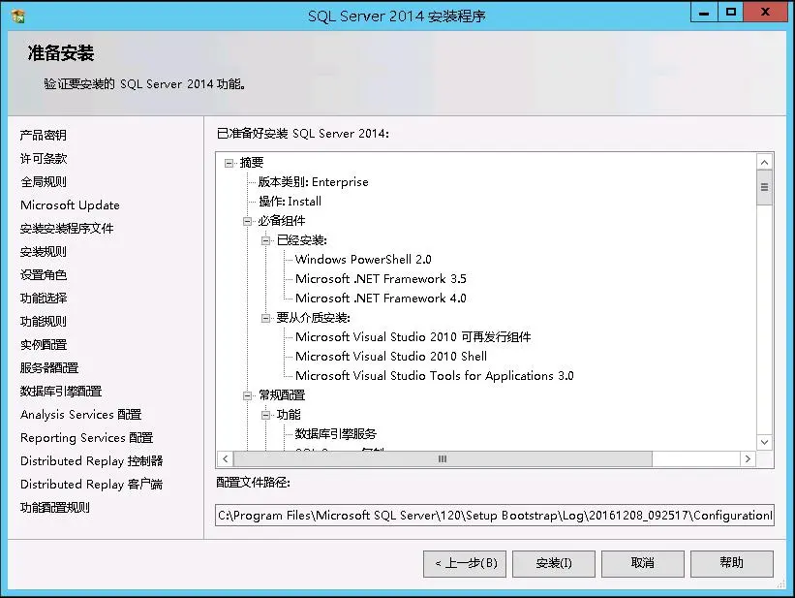This screenshot has width=795, height=598.
Task: Click the summary tree scroll down arrow
Action: tap(765, 442)
